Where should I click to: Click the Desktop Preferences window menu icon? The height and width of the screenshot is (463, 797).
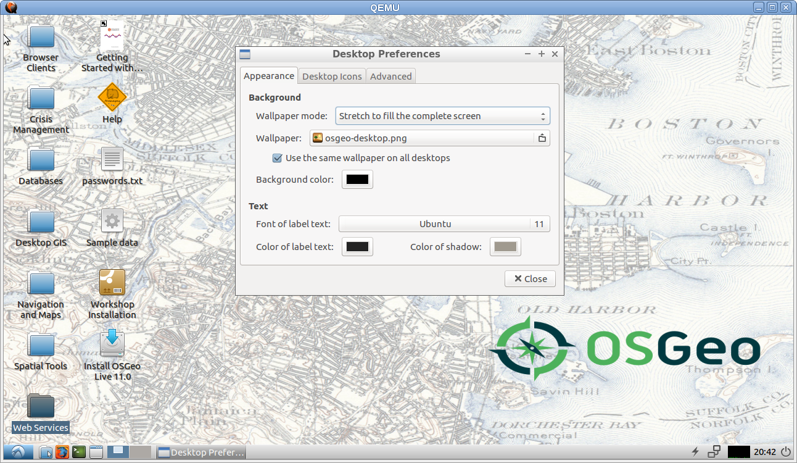click(x=245, y=54)
